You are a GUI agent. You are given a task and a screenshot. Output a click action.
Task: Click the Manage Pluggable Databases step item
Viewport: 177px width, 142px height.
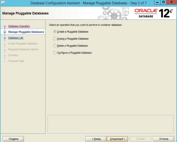[x=26, y=32]
